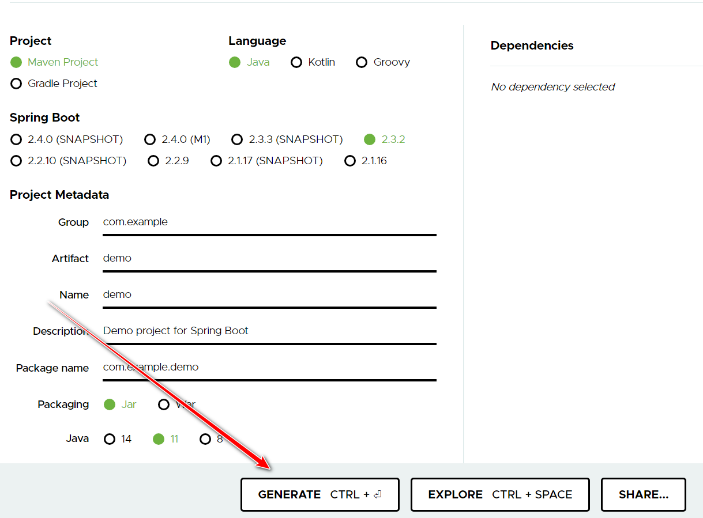Choose Spring Boot 2.2.10 (SNAPSHOT)
Screen dimensions: 703x518
pyautogui.click(x=16, y=160)
